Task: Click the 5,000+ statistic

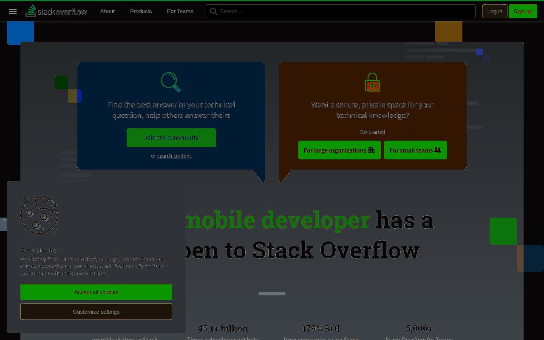Action: click(x=419, y=329)
